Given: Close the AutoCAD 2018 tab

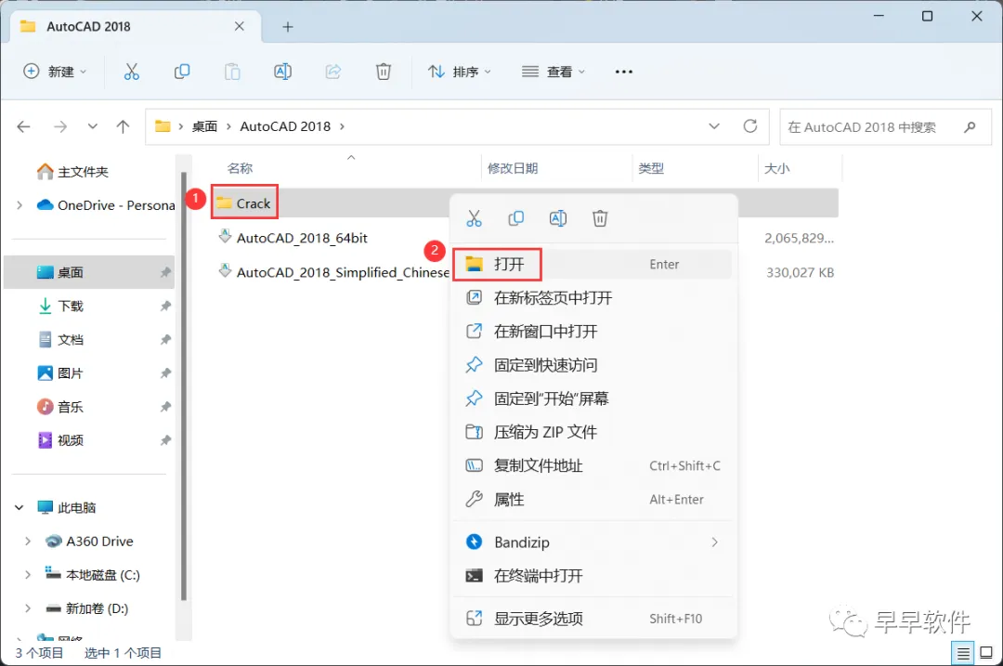Looking at the screenshot, I should [240, 26].
